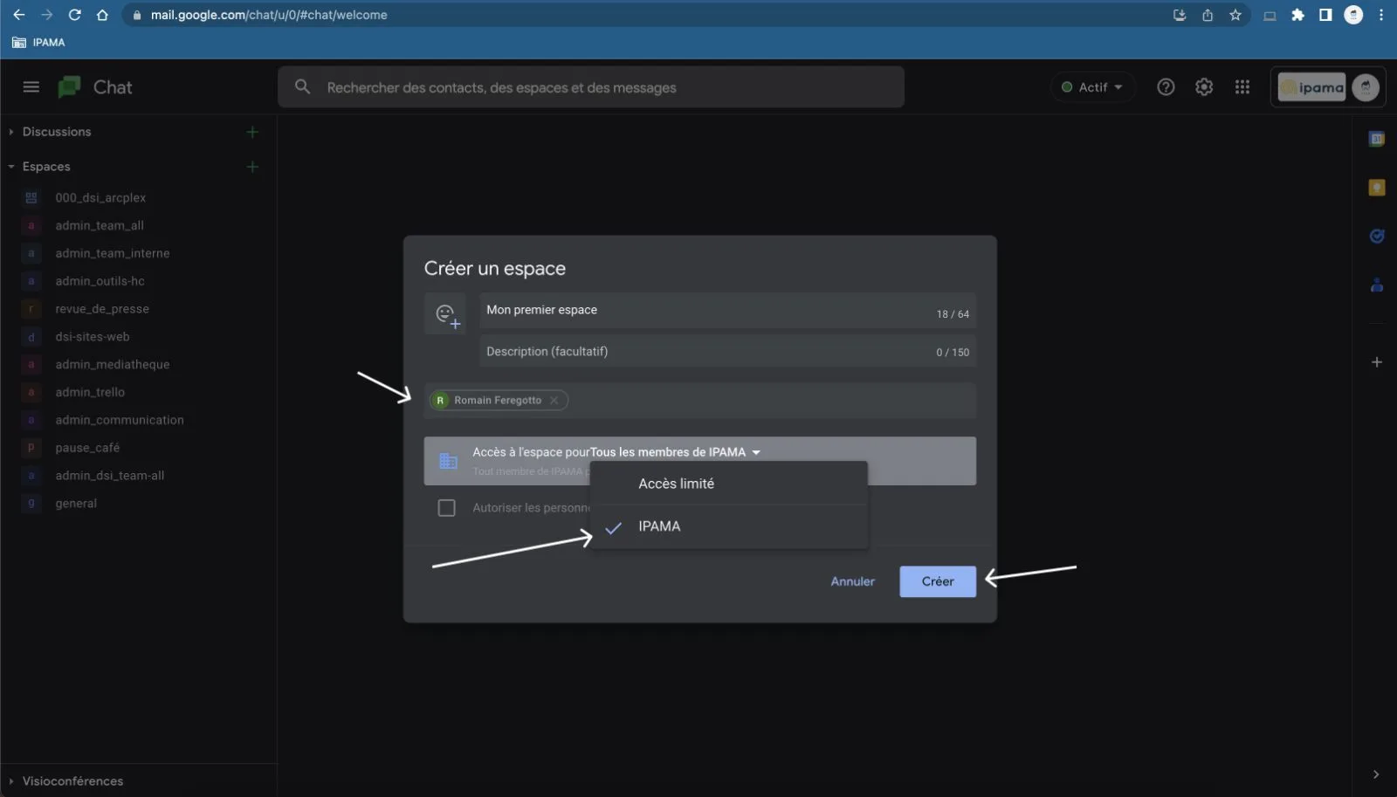Viewport: 1397px width, 797px height.
Task: Open the Google apps grid icon
Action: [x=1242, y=86]
